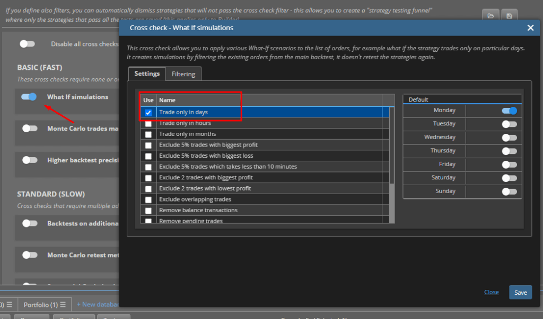The image size is (543, 319).
Task: Switch to the Settings tab
Action: [x=147, y=74]
